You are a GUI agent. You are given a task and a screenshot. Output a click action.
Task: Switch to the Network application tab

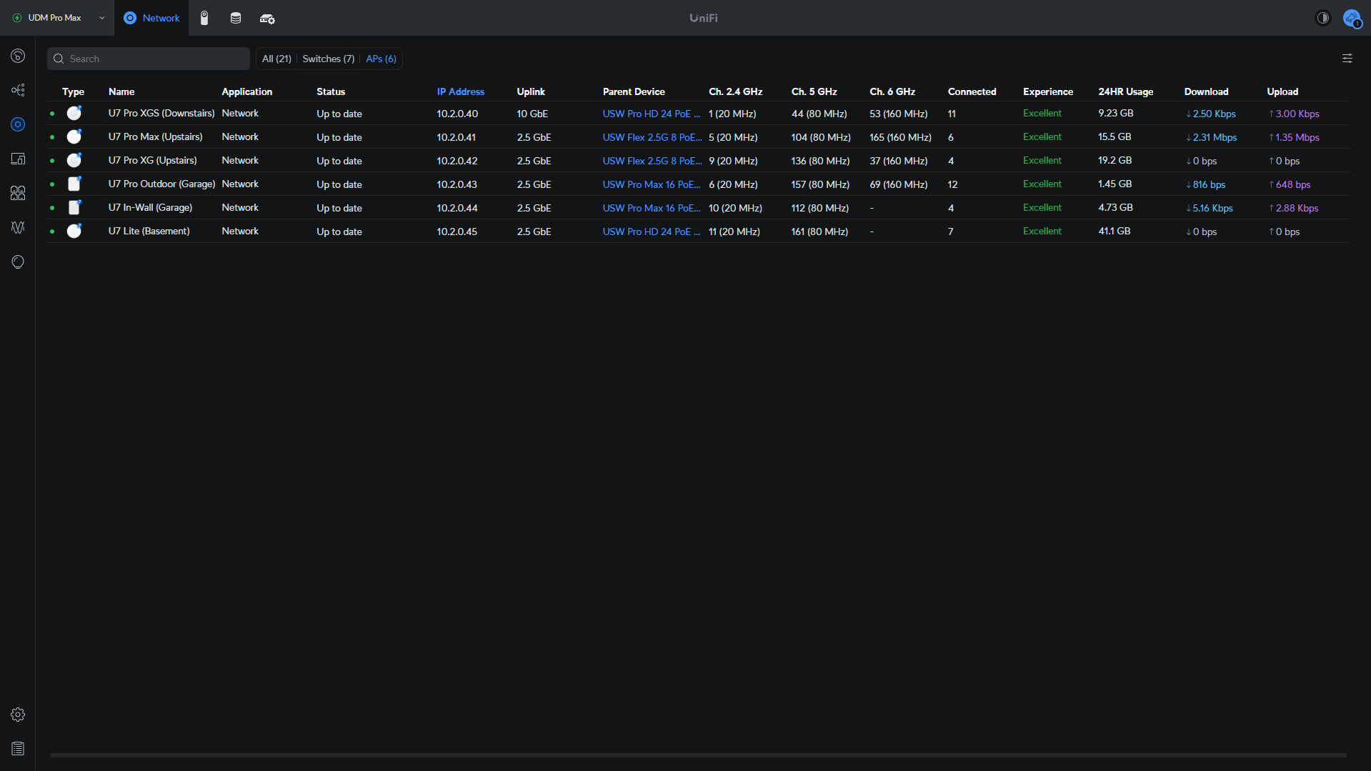pos(151,18)
